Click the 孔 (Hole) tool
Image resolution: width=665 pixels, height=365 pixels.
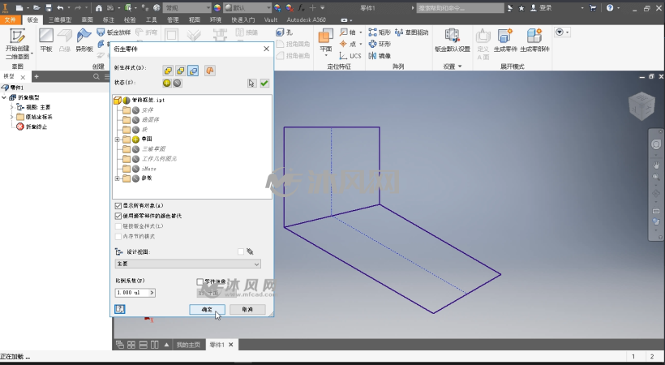click(284, 32)
